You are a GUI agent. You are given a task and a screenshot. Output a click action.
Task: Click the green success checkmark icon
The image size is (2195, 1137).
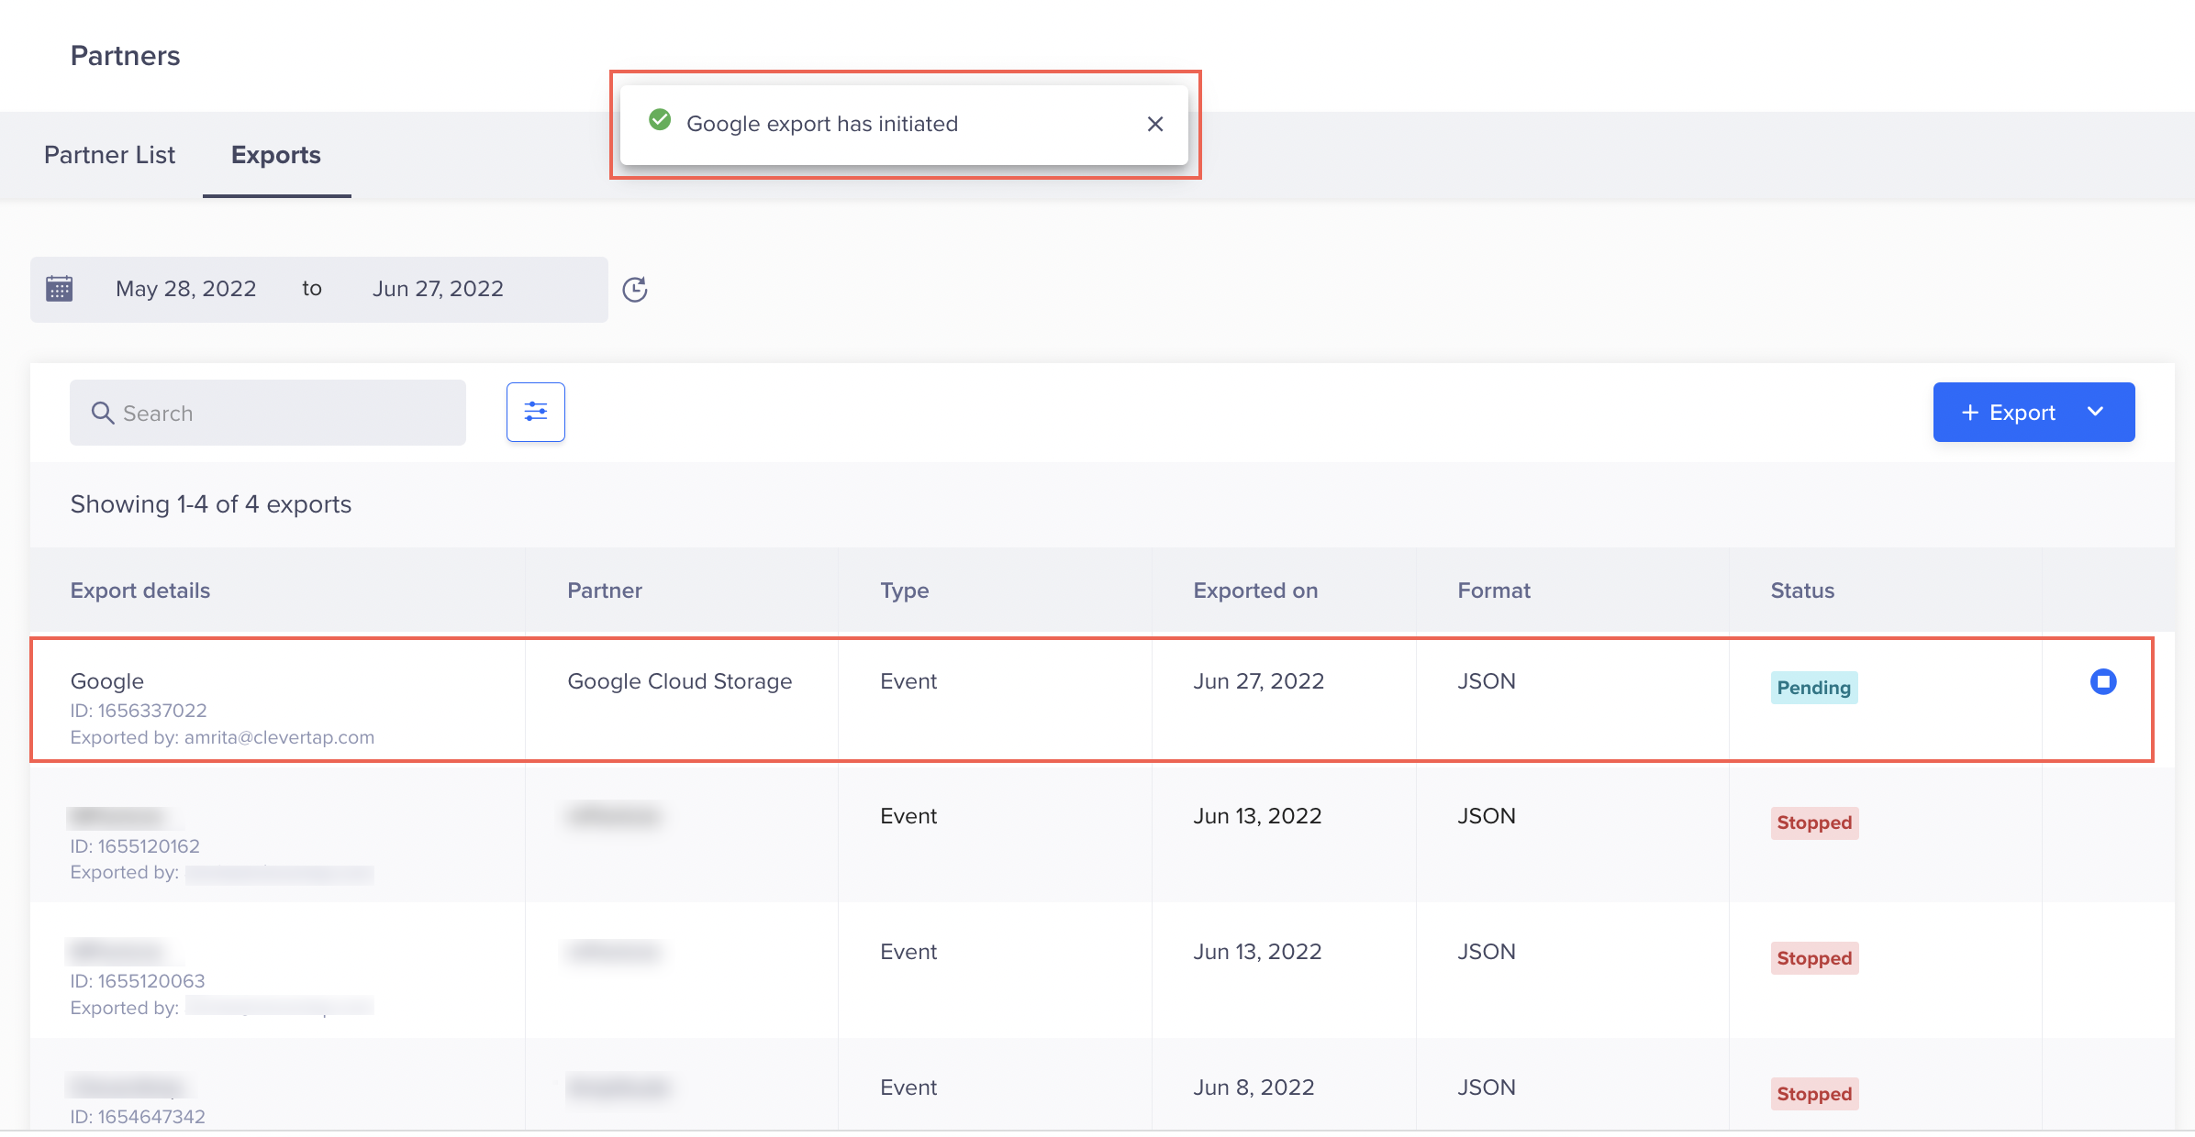[660, 120]
